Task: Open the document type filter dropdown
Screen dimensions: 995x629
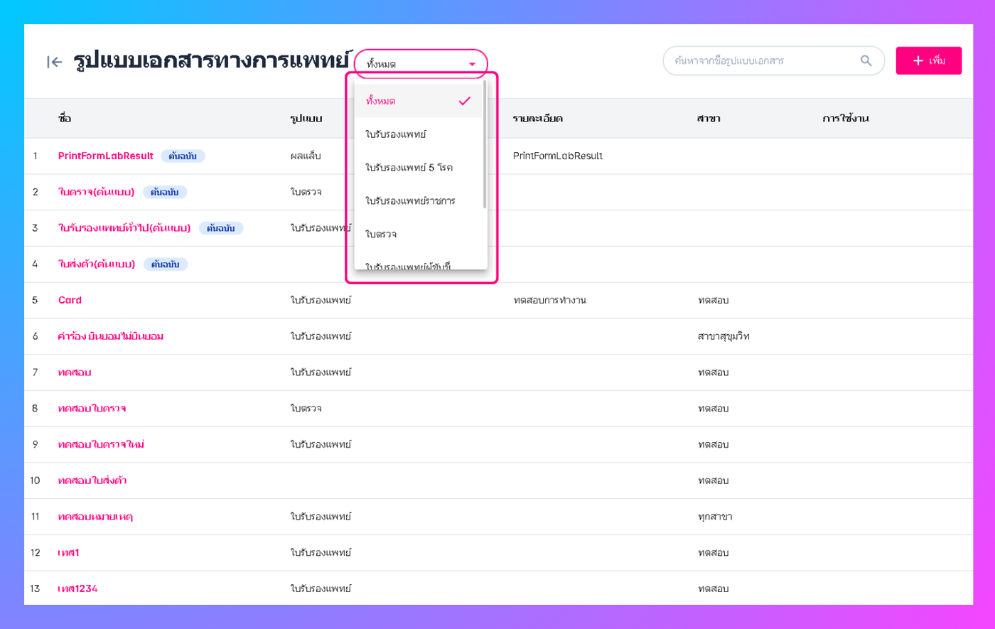Action: pos(421,64)
